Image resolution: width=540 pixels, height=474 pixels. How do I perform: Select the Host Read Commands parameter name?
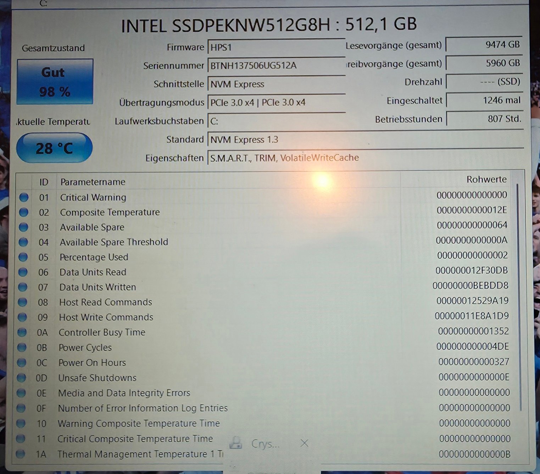coord(106,302)
